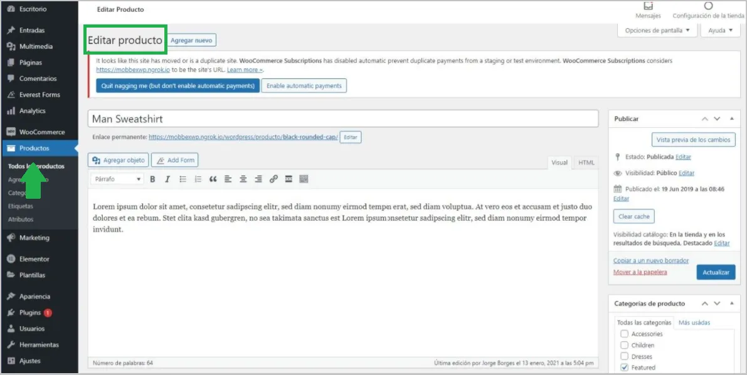747x375 pixels.
Task: Click Copiar a un nuevo borrador
Action: [651, 261]
